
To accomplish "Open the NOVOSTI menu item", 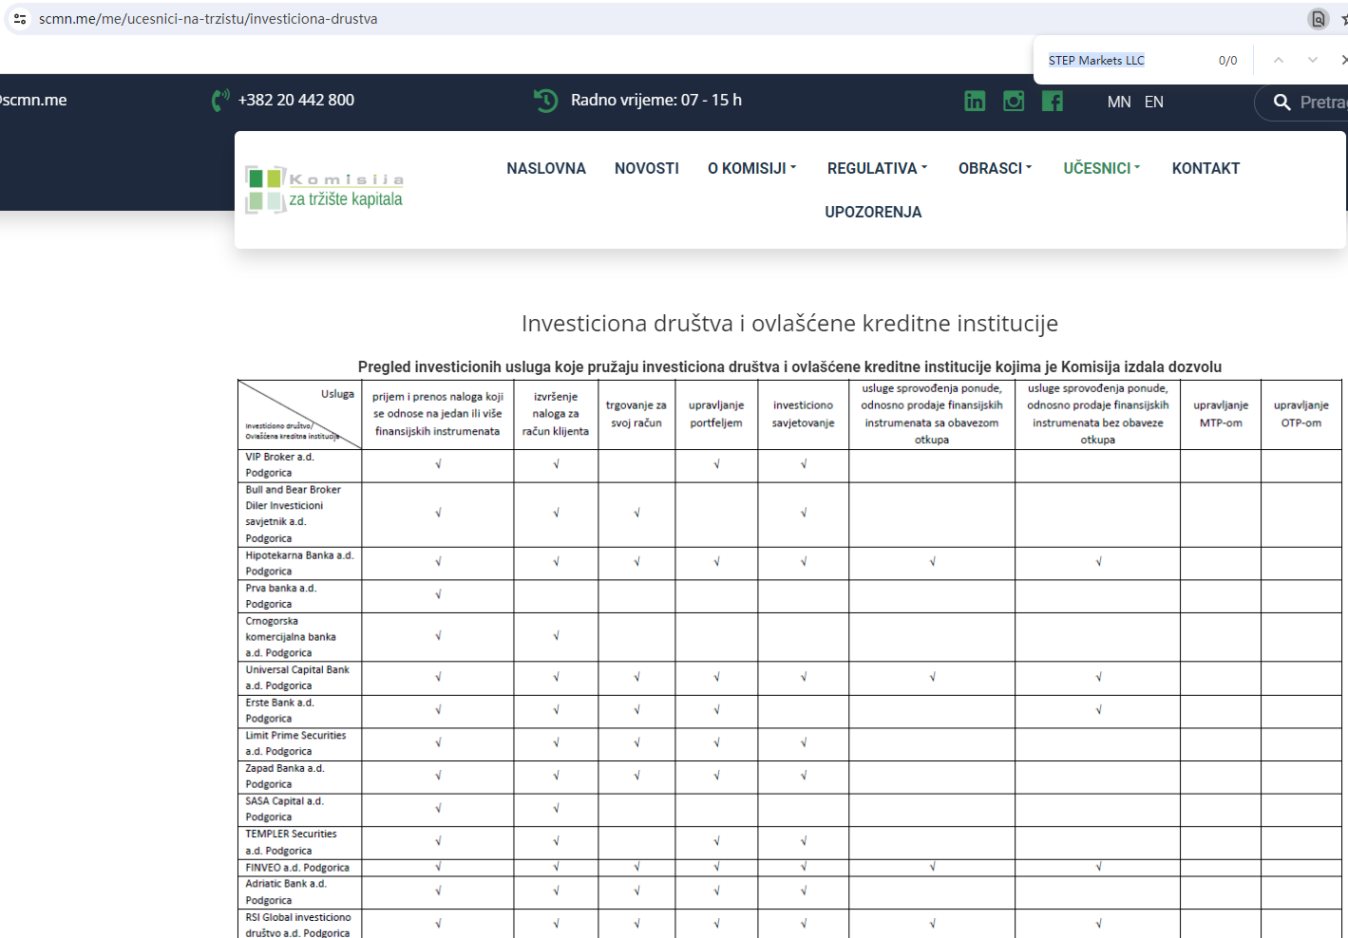I will click(646, 168).
